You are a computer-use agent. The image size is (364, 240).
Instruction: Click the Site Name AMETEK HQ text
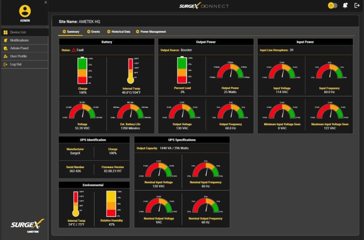pos(80,22)
